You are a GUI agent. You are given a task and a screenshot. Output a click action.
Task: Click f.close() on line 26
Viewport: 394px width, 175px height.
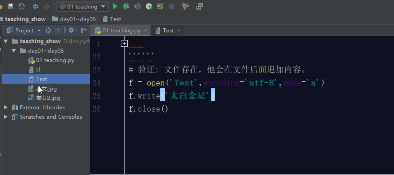click(148, 109)
